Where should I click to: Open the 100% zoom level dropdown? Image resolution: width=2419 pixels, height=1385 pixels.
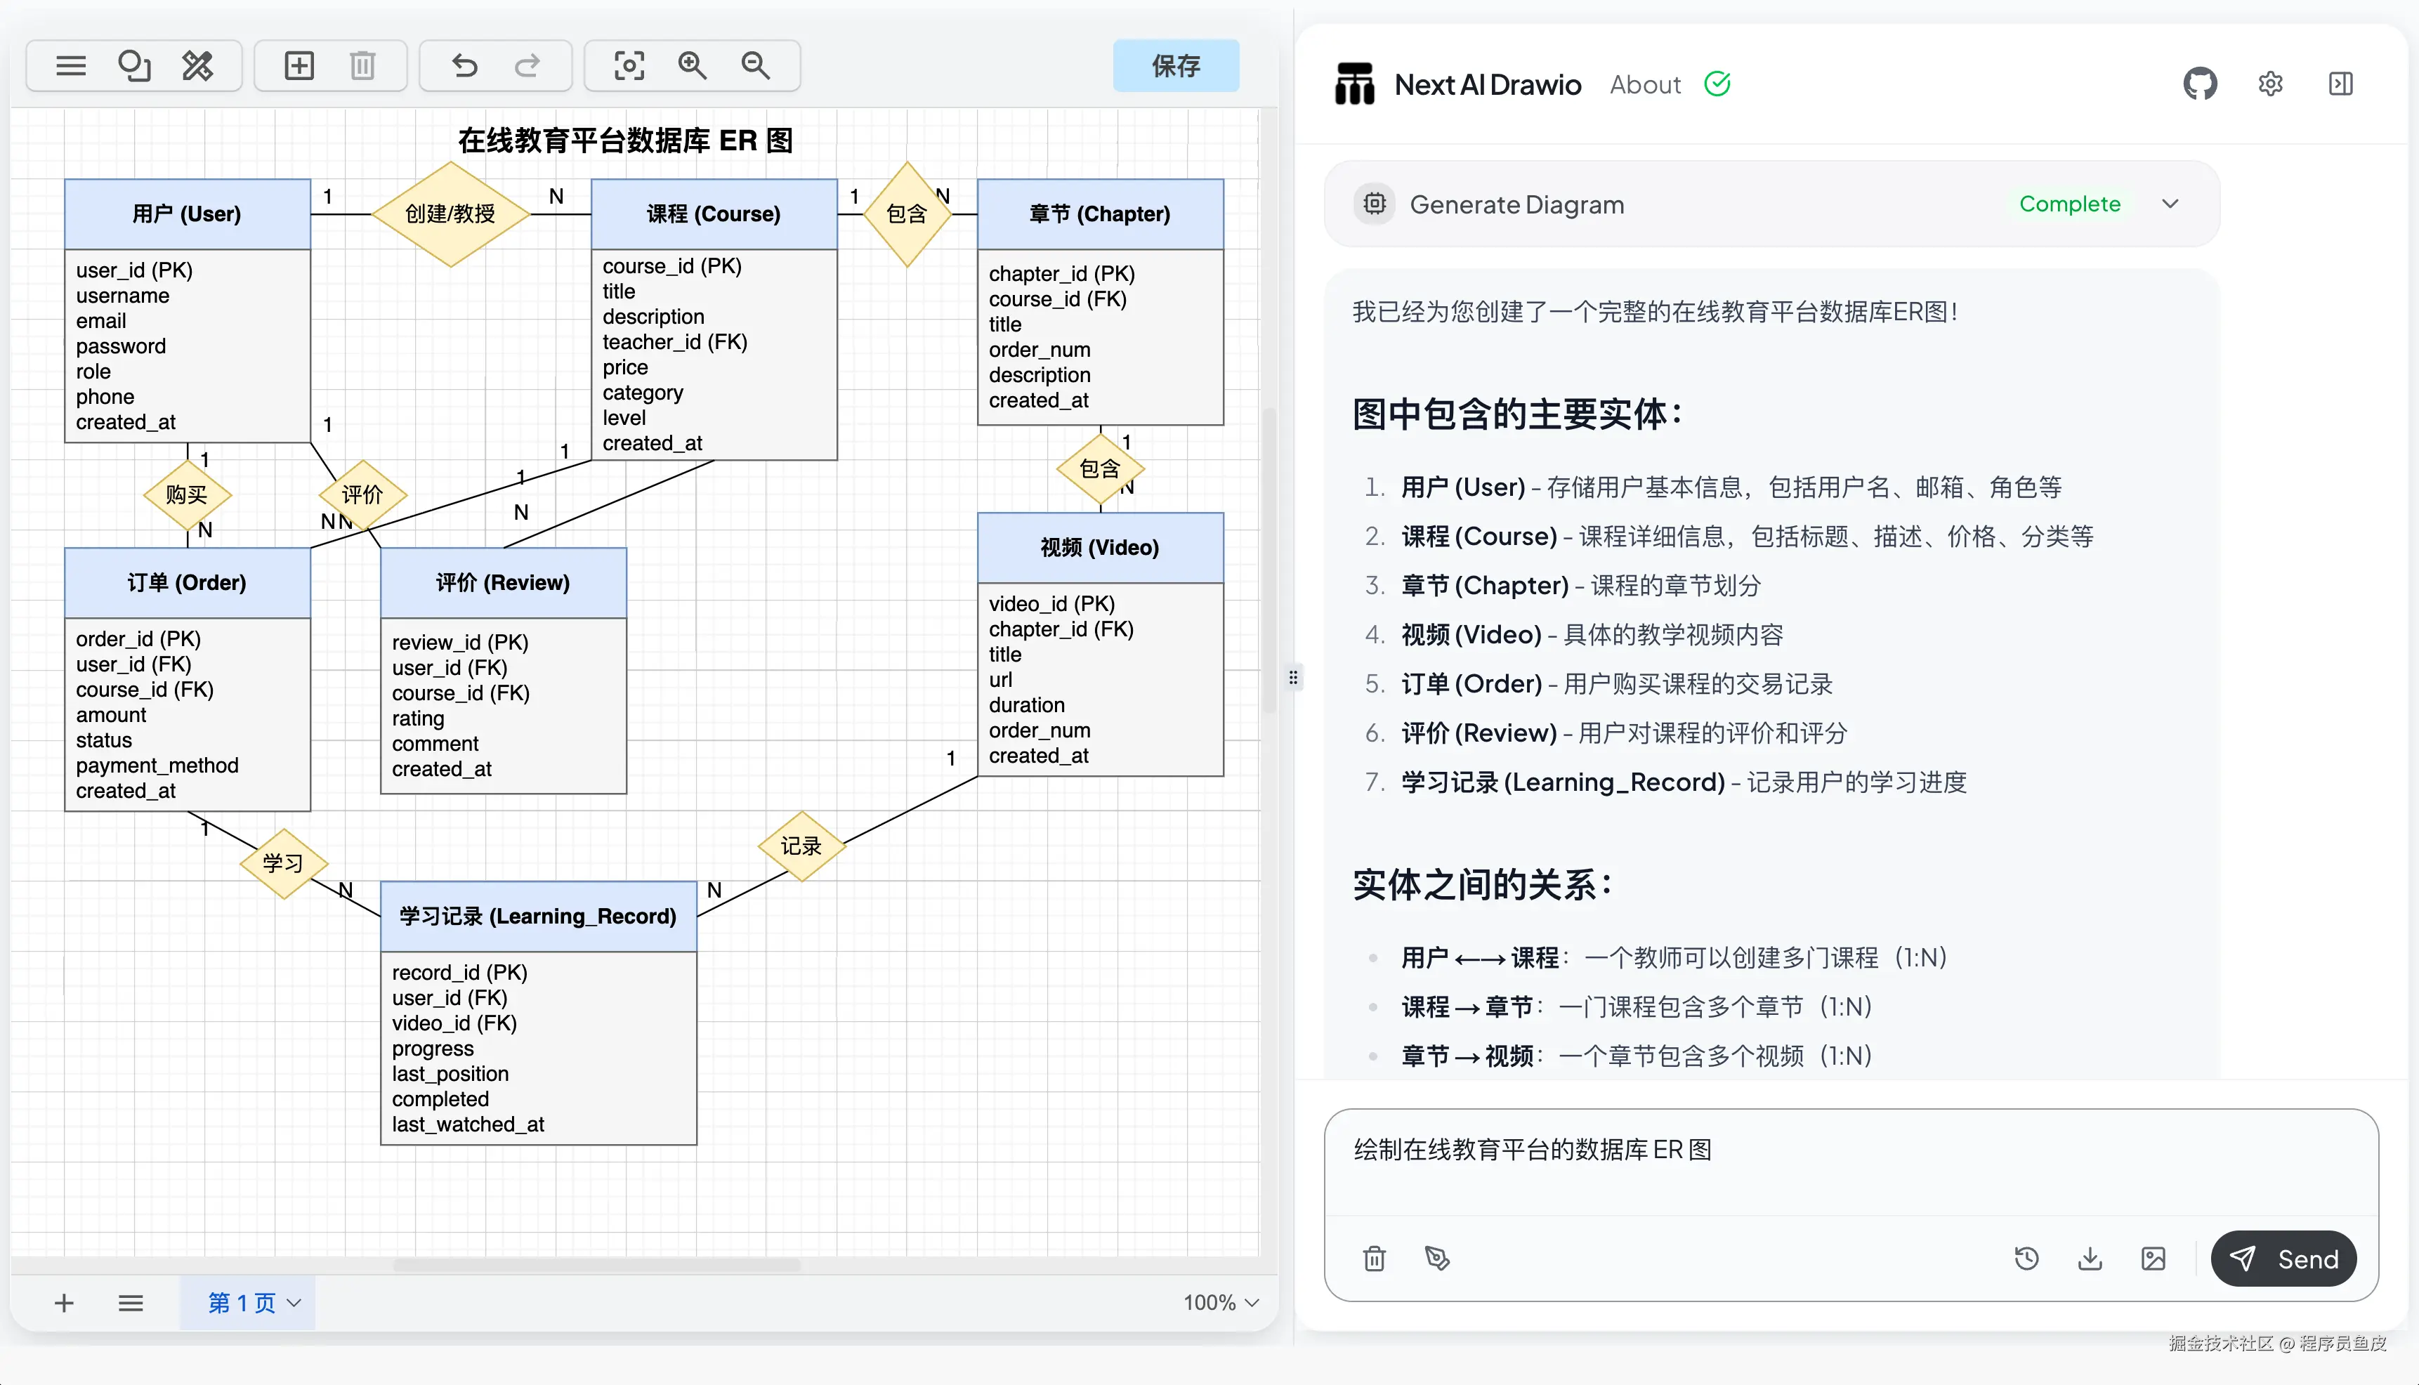pyautogui.click(x=1221, y=1302)
